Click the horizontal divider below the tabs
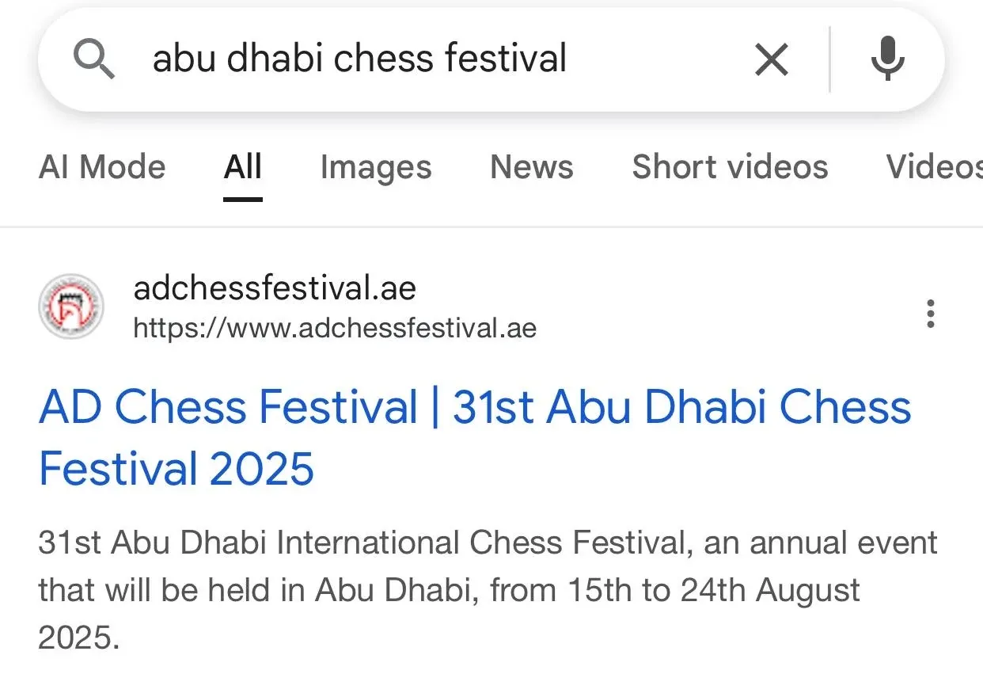This screenshot has width=983, height=674. (491, 227)
